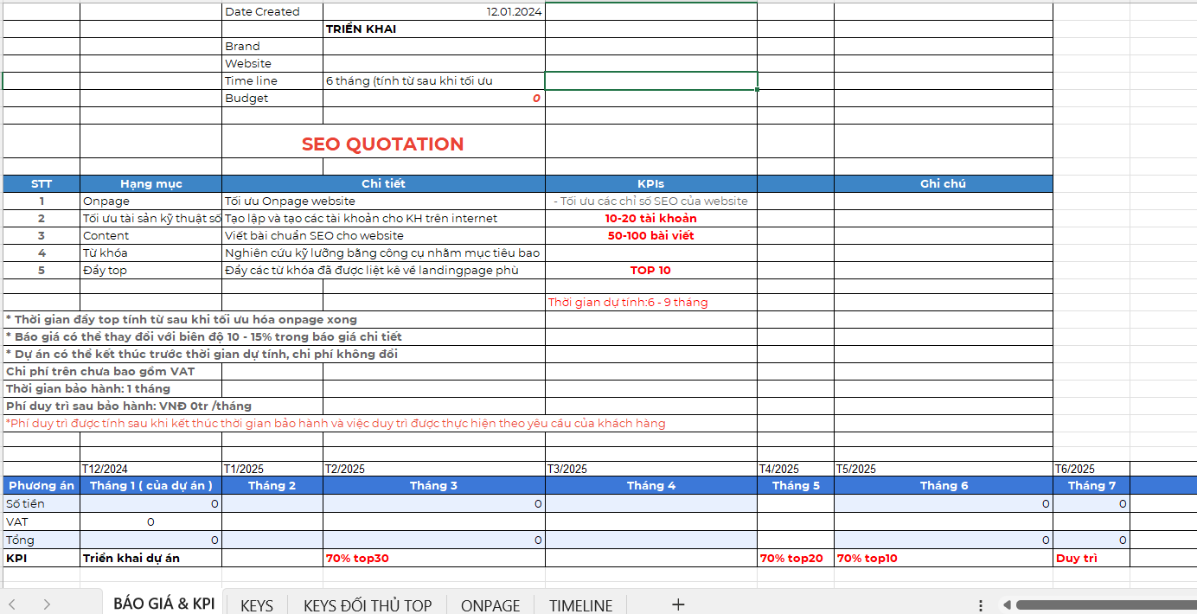Select the TOP 10 KPI cell
Screen dimensions: 1197x614
click(650, 270)
